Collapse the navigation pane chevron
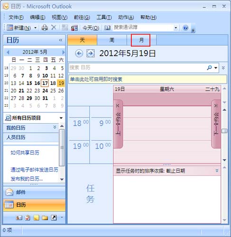Image resolution: width=231 pixels, height=237 pixels. [x=61, y=40]
